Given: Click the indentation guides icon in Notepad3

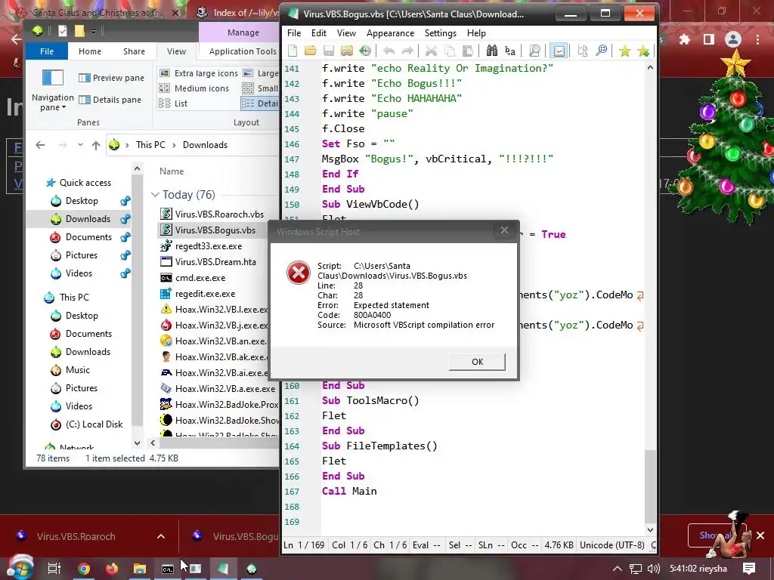Looking at the screenshot, I should tap(583, 51).
